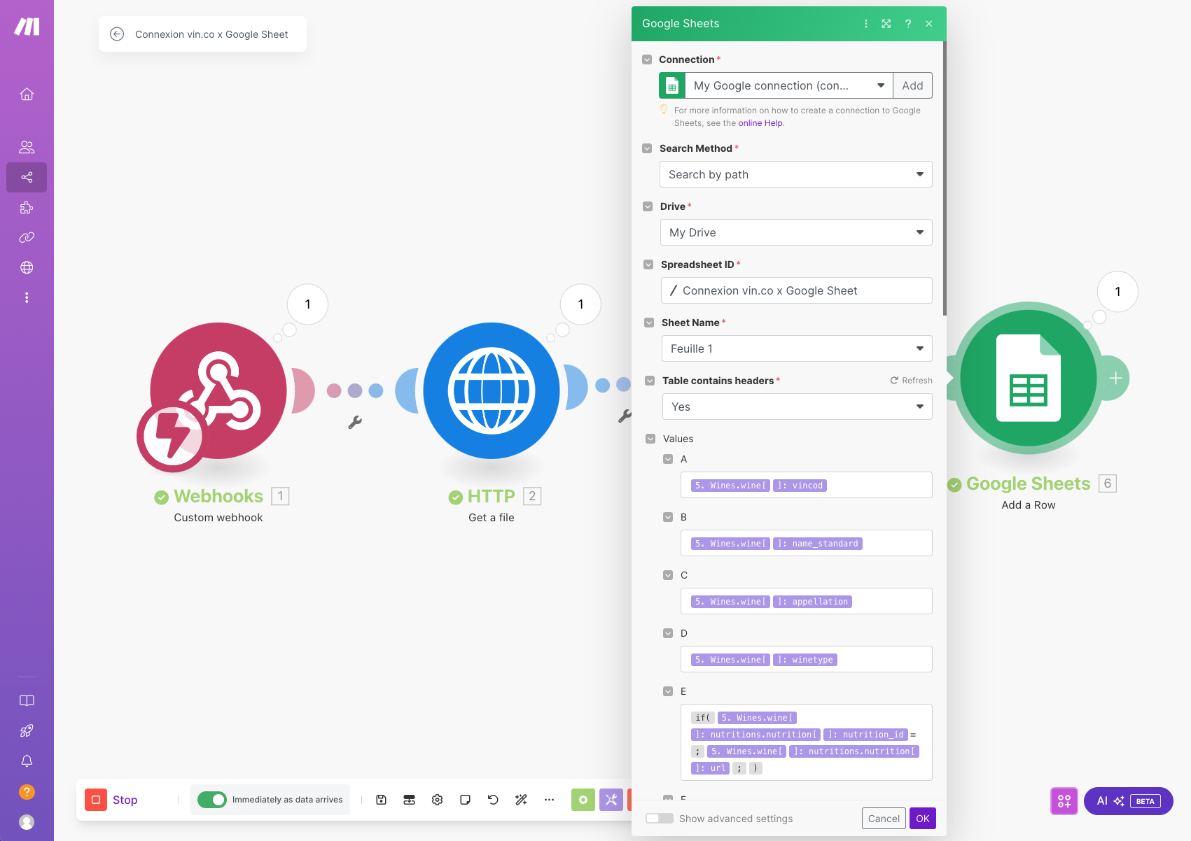
Task: Open the panel's three-dot options menu
Action: (x=866, y=24)
